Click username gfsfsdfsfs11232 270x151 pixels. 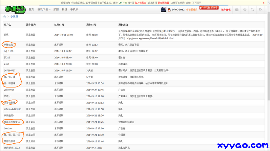point(12,148)
